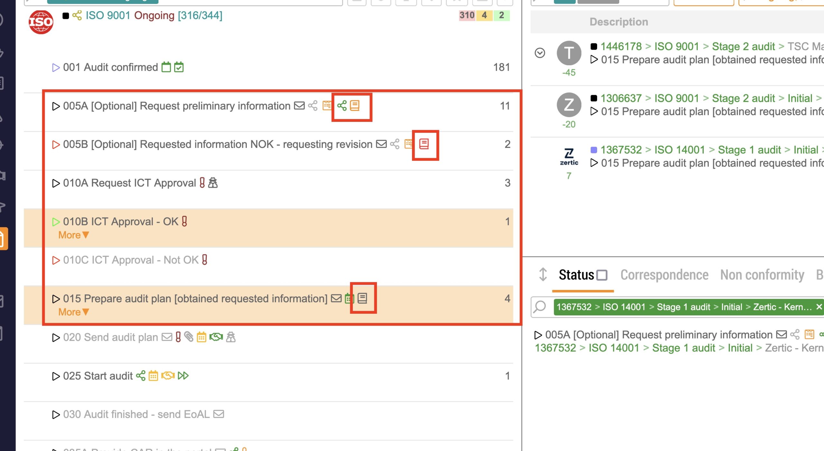Expand the 005A Request preliminary information triangle

[56, 106]
